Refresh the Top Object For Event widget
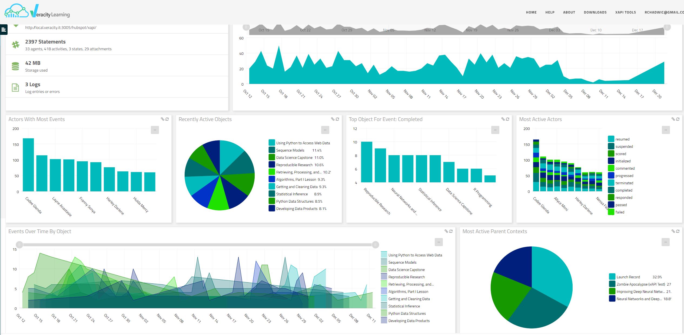 pos(507,119)
